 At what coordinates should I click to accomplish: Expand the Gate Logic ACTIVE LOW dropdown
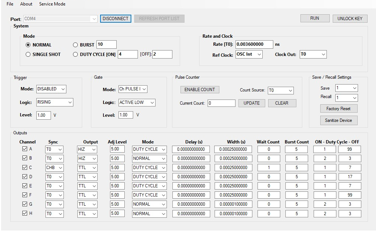[137, 102]
